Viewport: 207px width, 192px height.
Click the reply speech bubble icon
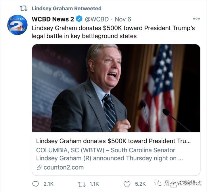(x=35, y=184)
